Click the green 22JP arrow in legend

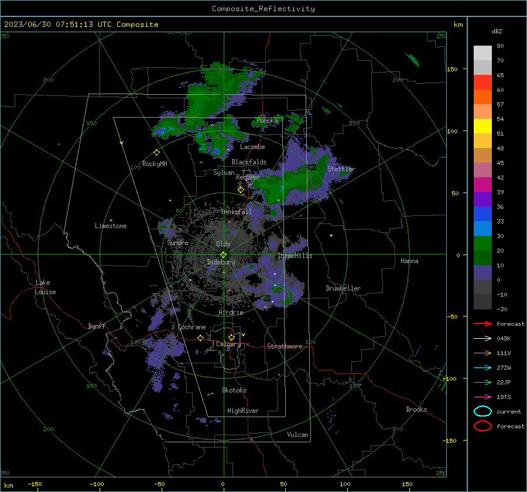tap(482, 382)
